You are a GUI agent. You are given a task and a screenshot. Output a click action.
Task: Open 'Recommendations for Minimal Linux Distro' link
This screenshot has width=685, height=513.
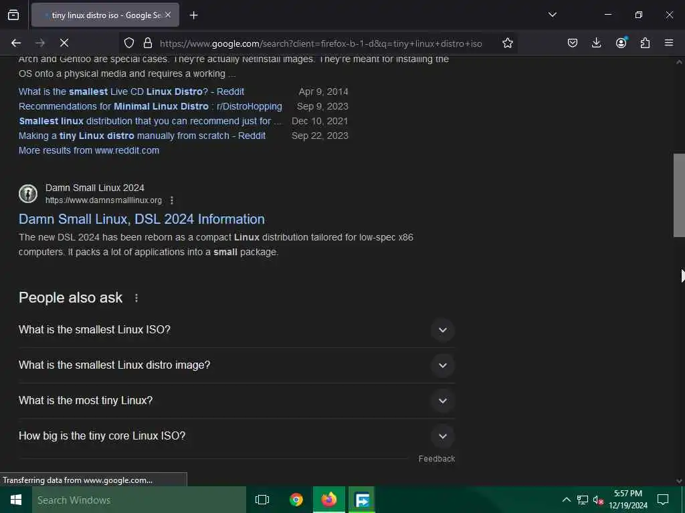tap(151, 106)
